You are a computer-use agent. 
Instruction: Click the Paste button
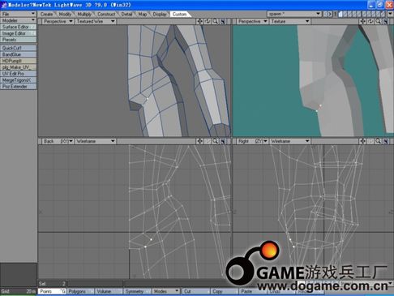[252, 291]
